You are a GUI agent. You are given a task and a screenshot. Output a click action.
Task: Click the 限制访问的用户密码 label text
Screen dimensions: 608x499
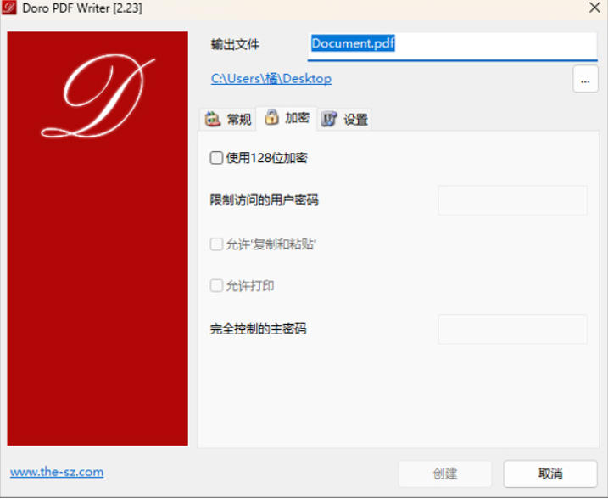coord(264,200)
